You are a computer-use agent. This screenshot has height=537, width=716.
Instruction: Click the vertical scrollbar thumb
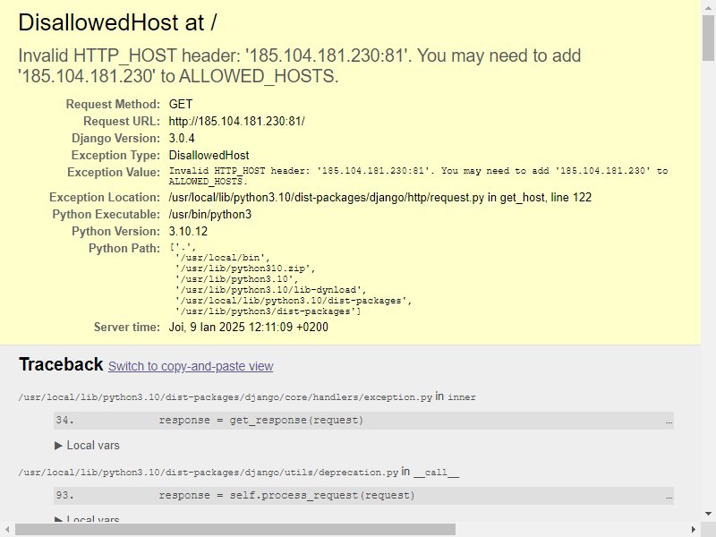pos(708,38)
